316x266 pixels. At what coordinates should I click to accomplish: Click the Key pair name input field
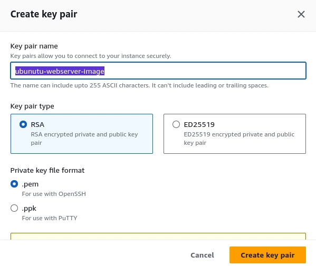(x=158, y=71)
